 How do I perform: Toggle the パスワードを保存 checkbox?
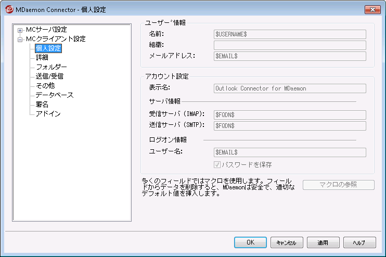click(x=217, y=165)
